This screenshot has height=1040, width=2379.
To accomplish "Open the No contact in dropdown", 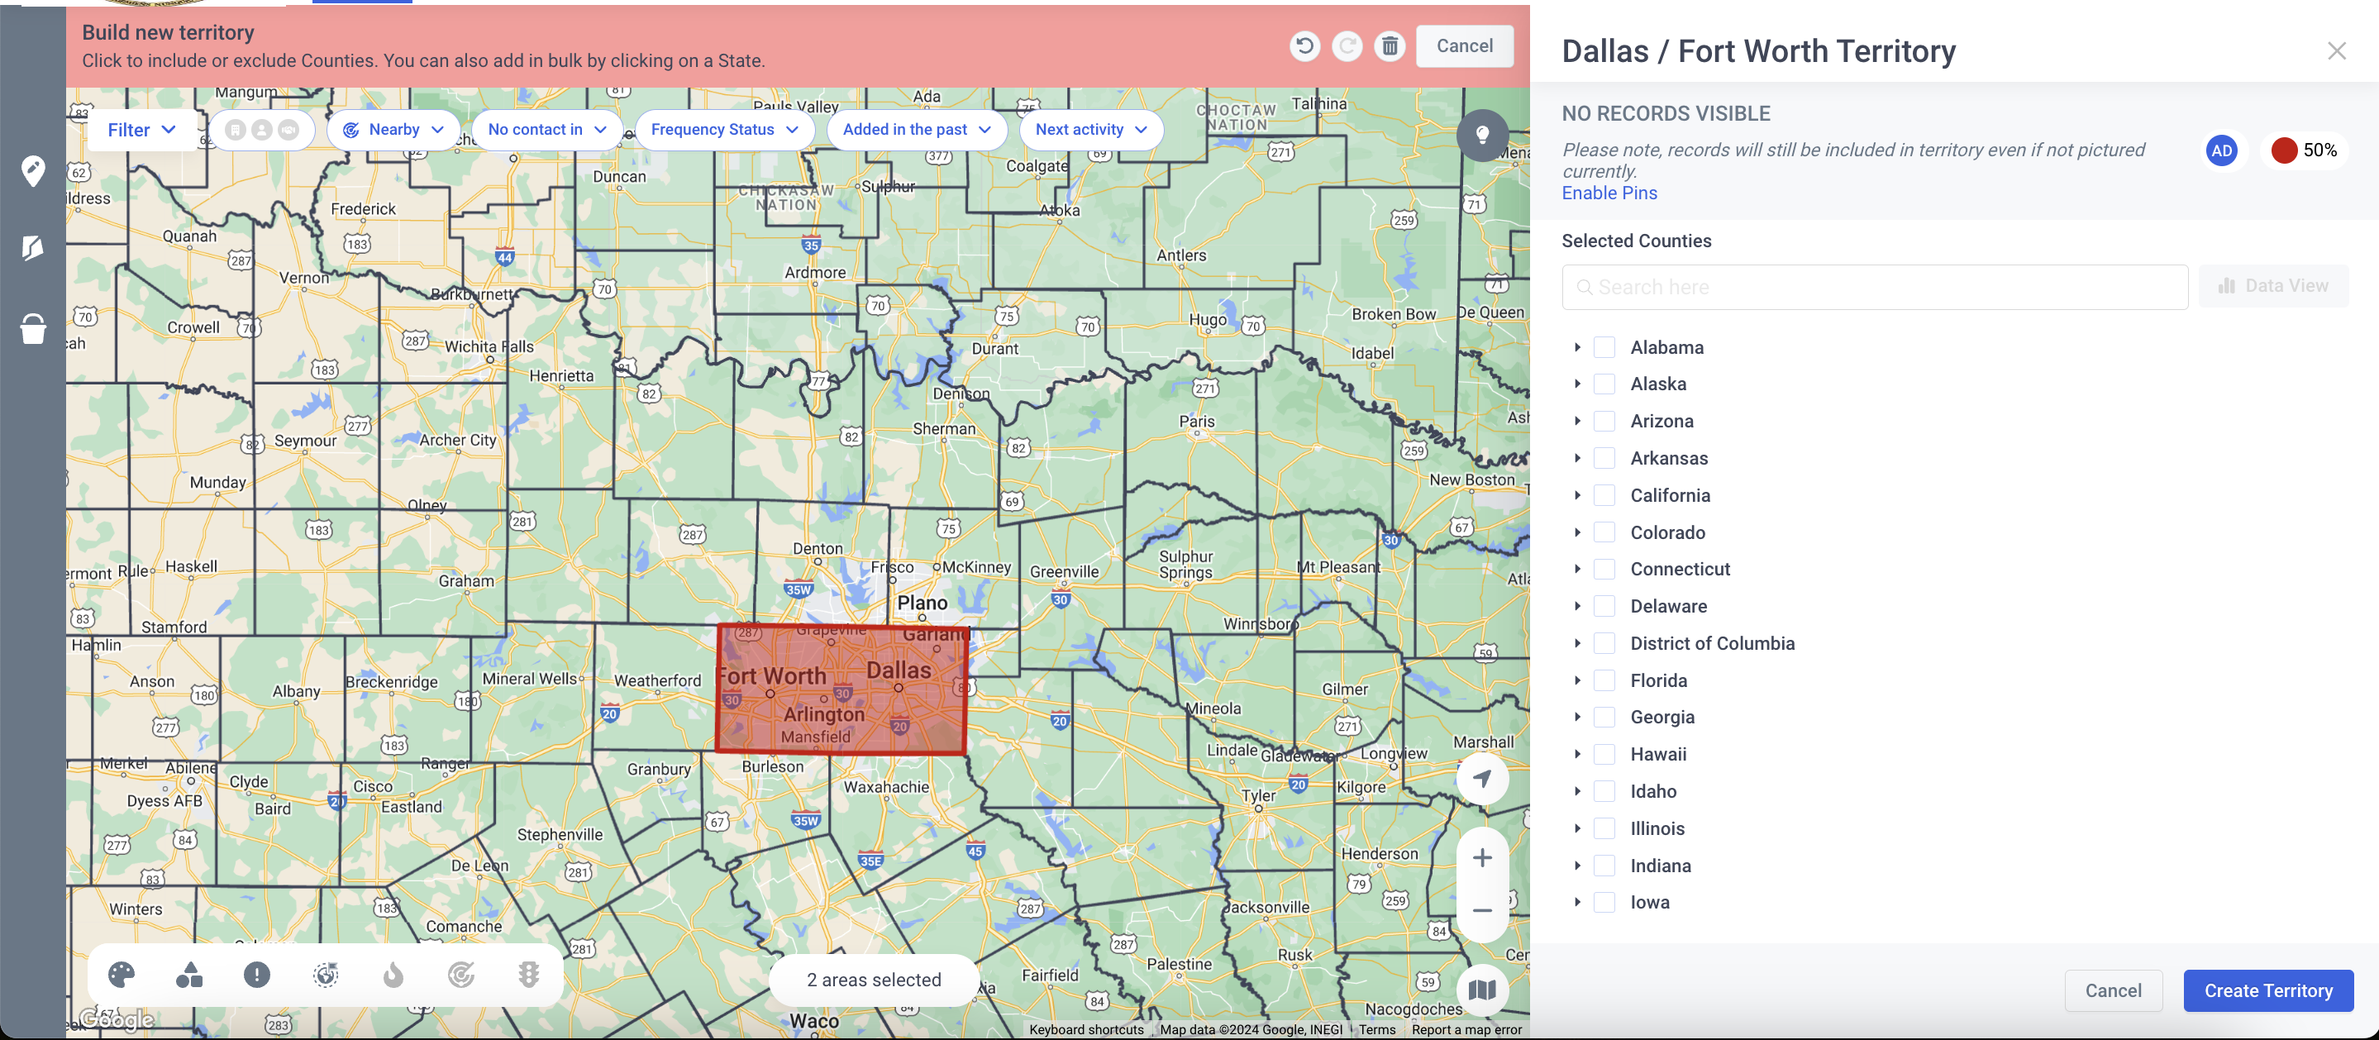I will [x=546, y=131].
